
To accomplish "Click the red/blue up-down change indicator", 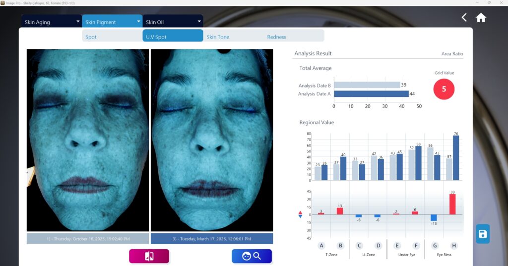I will coord(300,215).
